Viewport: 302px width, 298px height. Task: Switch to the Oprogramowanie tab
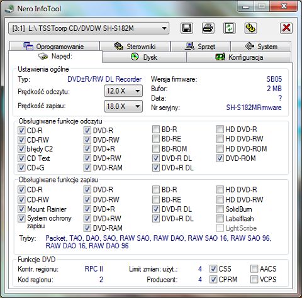54,47
